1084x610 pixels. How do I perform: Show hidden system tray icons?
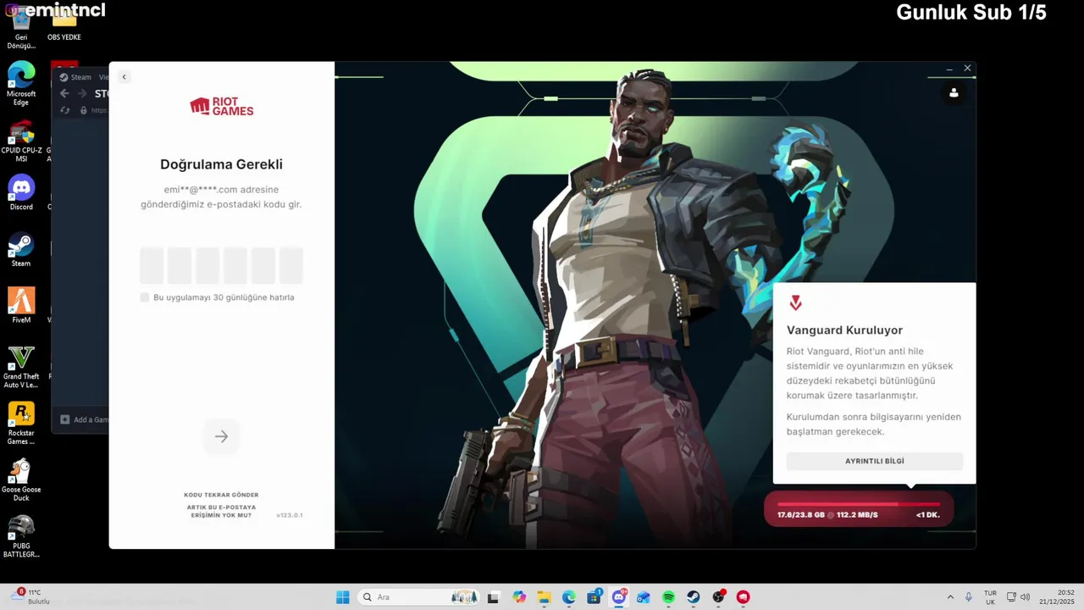(950, 597)
